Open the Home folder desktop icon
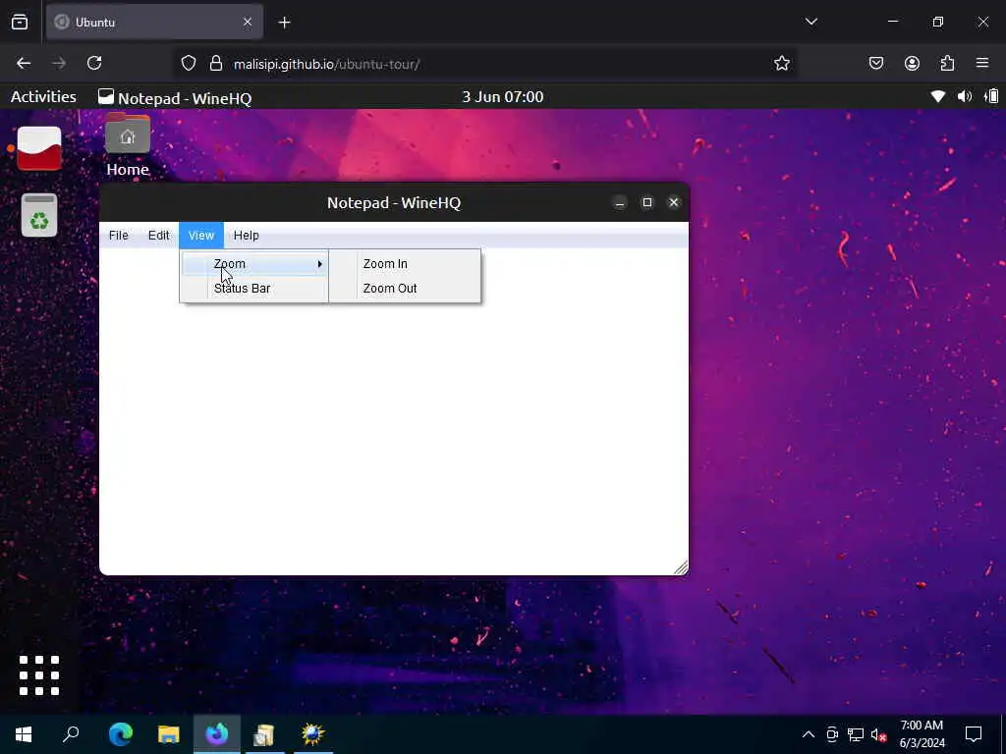The width and height of the screenshot is (1006, 754). point(128,145)
